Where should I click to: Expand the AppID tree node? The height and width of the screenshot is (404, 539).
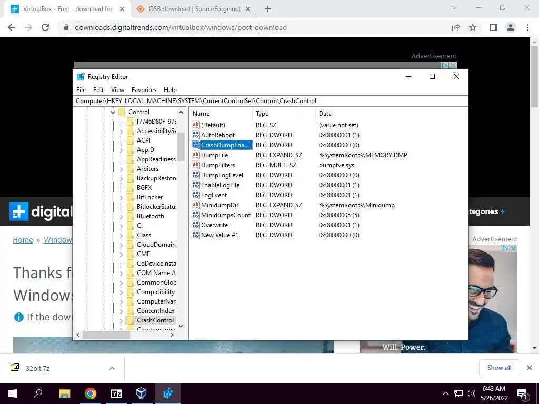[x=122, y=150]
